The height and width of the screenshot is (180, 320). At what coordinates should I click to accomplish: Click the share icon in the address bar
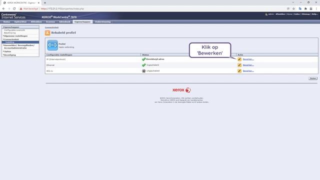point(288,9)
